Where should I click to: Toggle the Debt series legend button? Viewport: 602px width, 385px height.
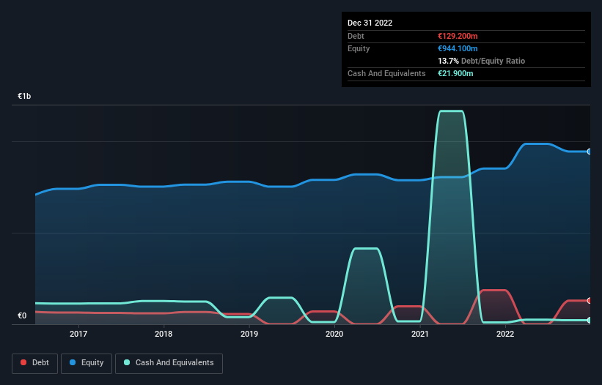tap(34, 363)
